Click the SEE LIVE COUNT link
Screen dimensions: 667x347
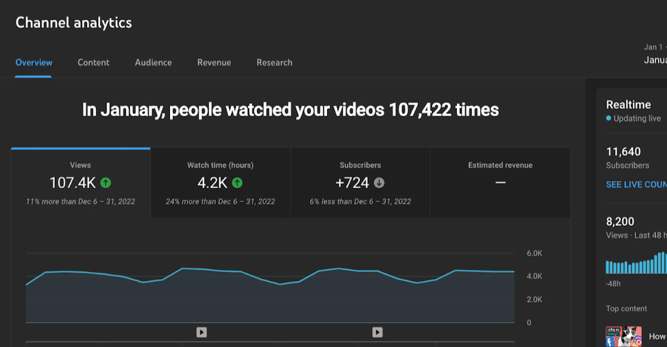[636, 184]
